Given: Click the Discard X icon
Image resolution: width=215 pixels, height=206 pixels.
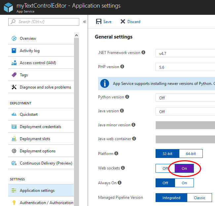Looking at the screenshot, I should tap(123, 21).
